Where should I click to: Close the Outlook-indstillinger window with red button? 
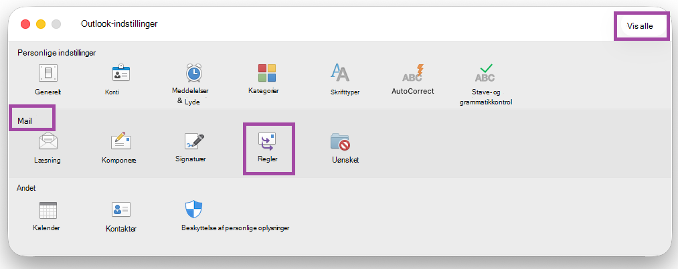pos(25,24)
